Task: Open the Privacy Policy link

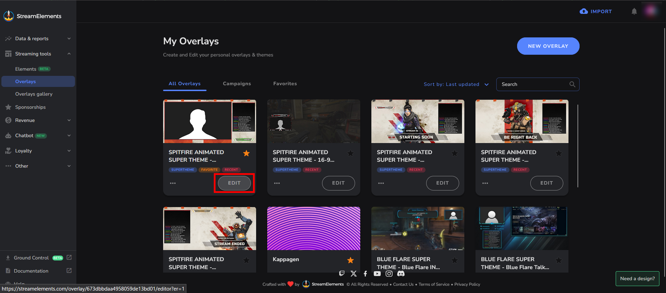Action: tap(467, 284)
